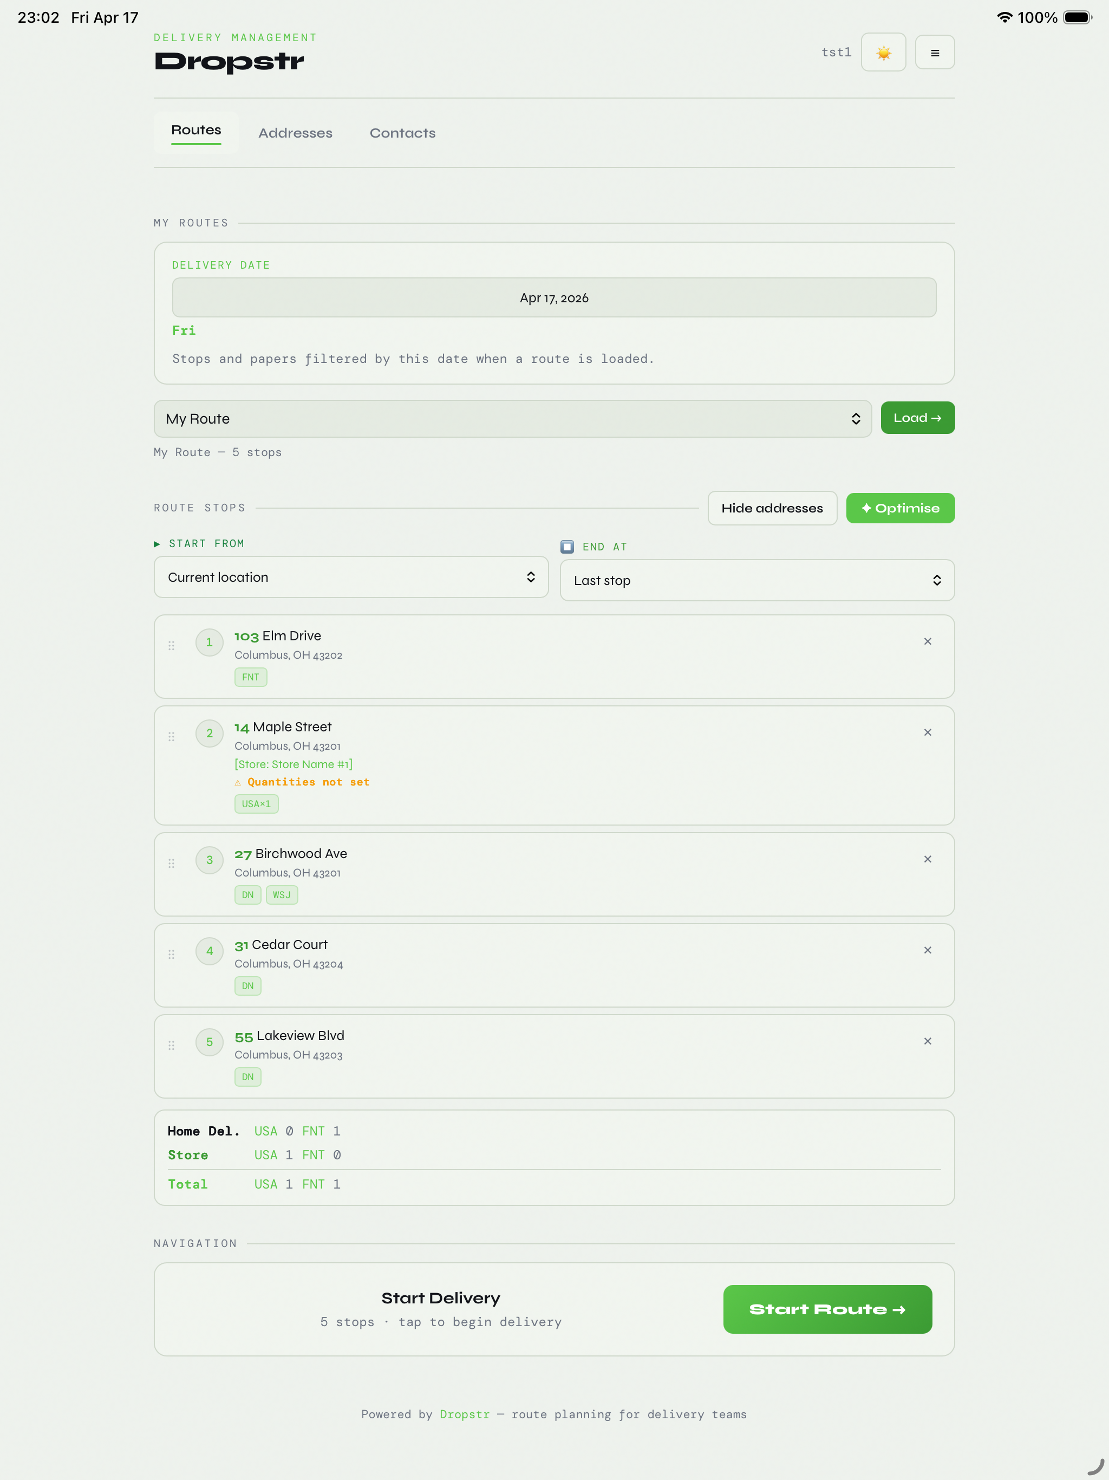Image resolution: width=1109 pixels, height=1480 pixels.
Task: Click stop number 4 circle badge
Action: [210, 951]
